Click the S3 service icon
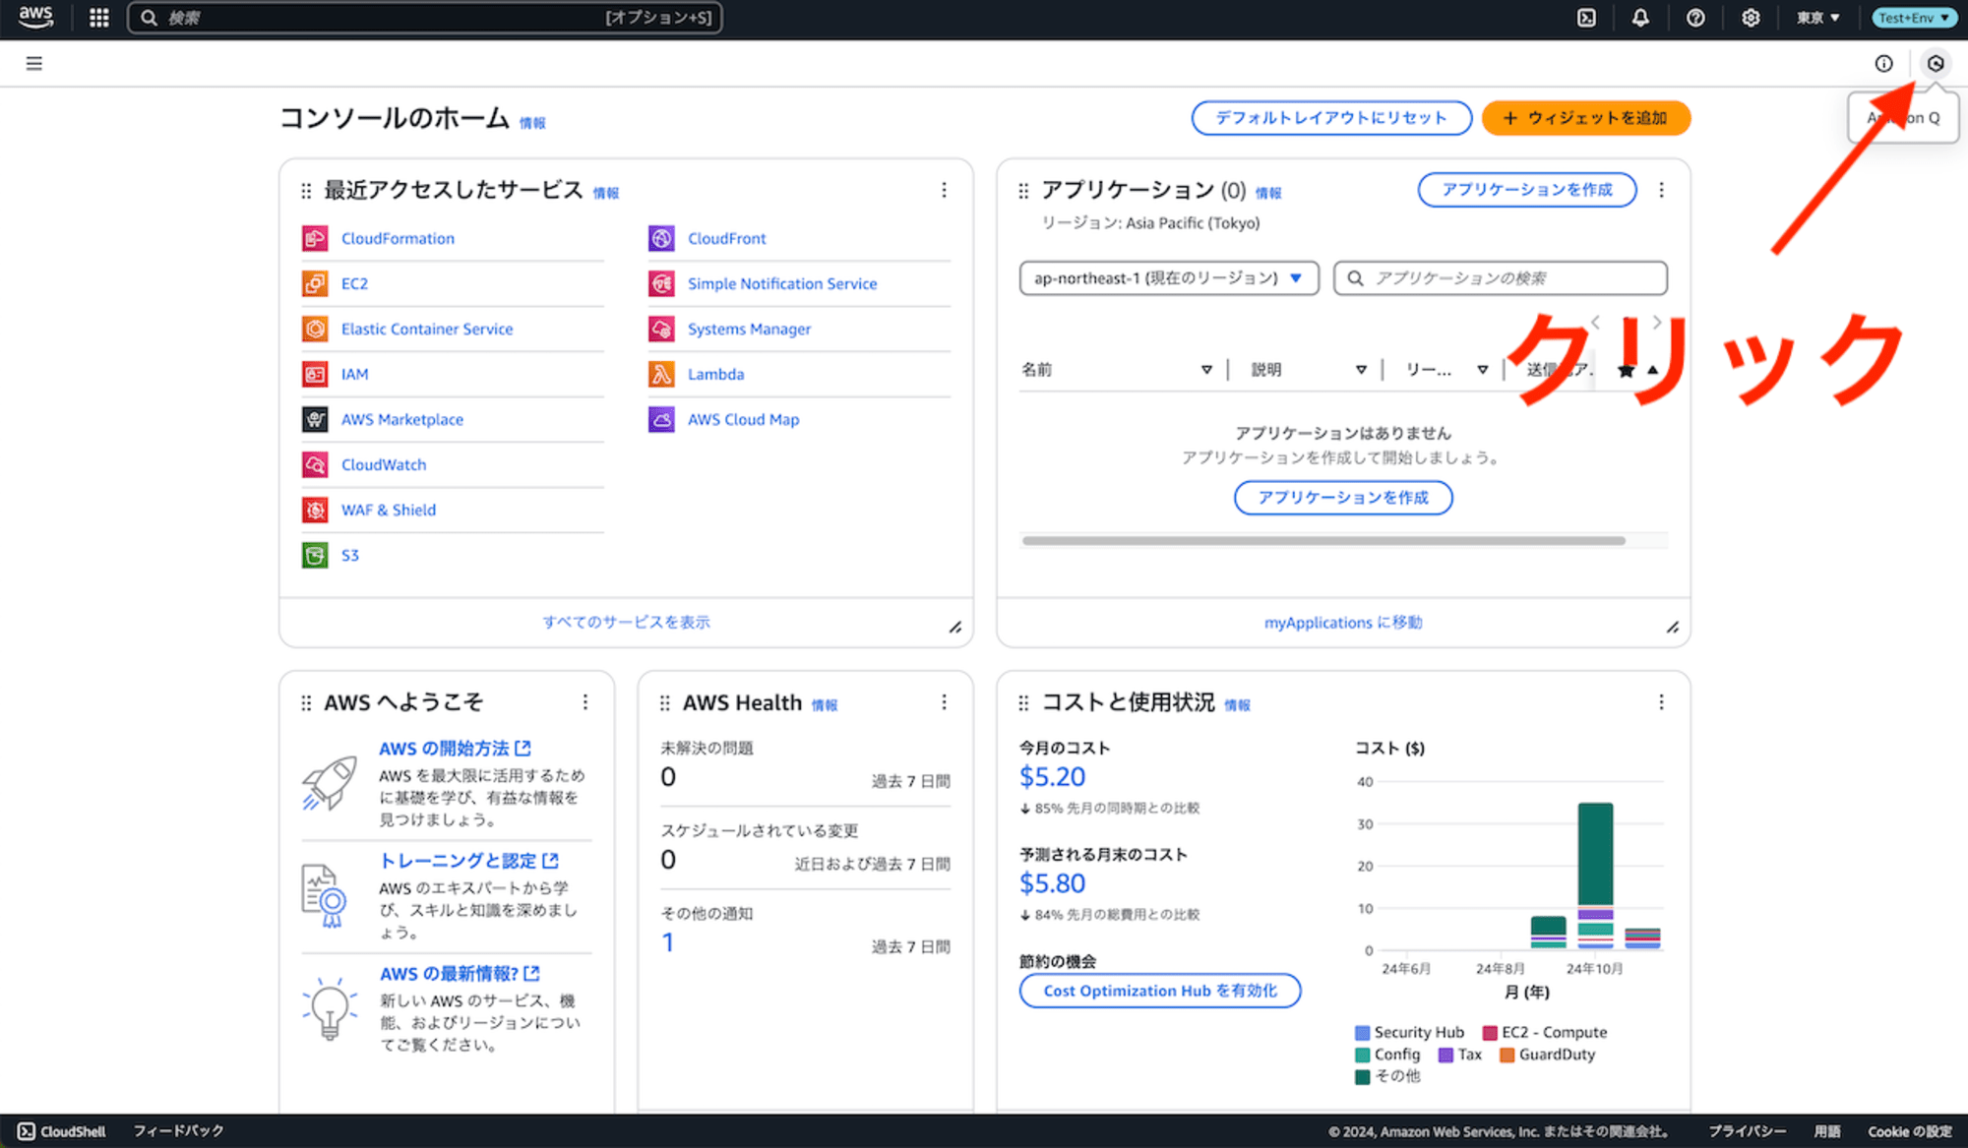The image size is (1968, 1148). pyautogui.click(x=315, y=555)
